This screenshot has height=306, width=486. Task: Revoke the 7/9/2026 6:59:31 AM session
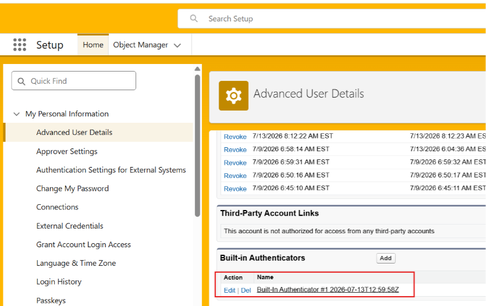tap(235, 163)
